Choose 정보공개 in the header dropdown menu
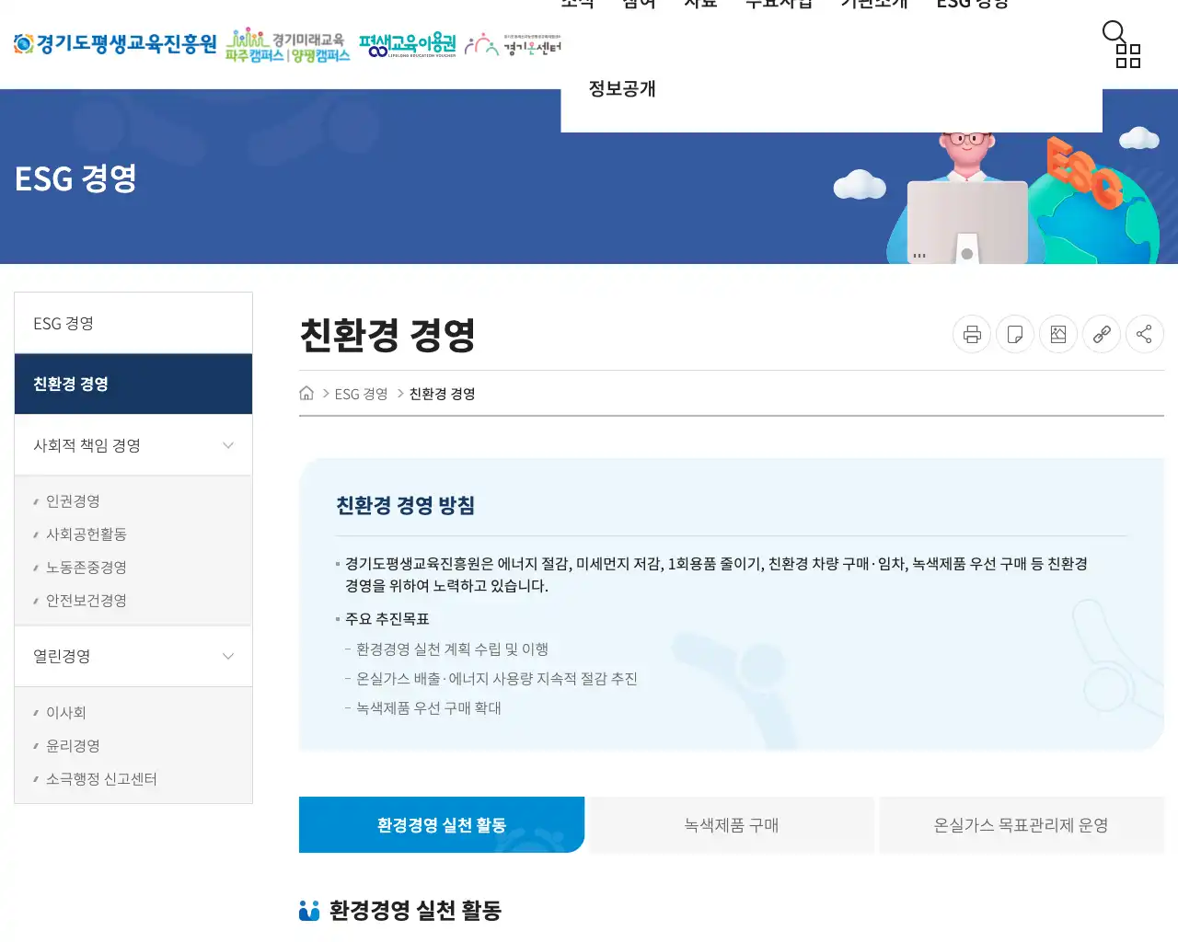The image size is (1178, 942). 622,88
